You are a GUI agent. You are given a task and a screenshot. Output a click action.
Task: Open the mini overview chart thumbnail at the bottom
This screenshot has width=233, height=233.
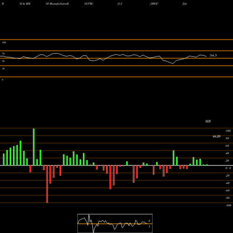(x=115, y=223)
